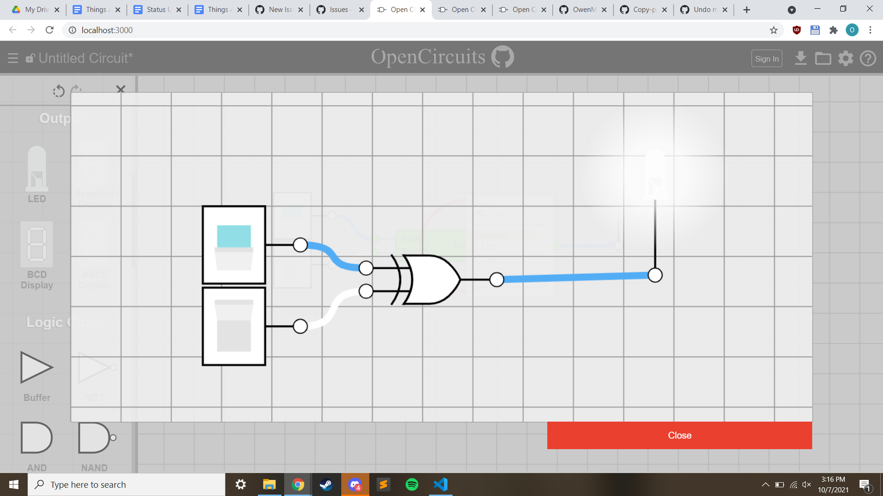The image size is (883, 496).
Task: Click the lower input switch
Action: click(233, 326)
